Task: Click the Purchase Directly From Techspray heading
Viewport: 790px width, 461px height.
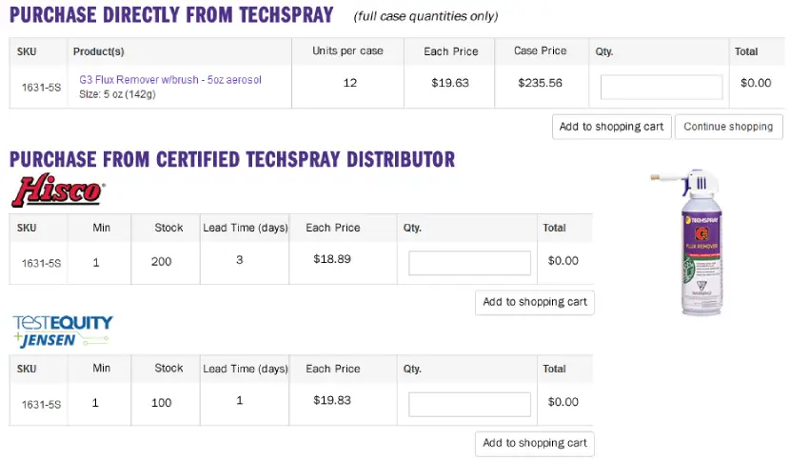Action: [171, 15]
